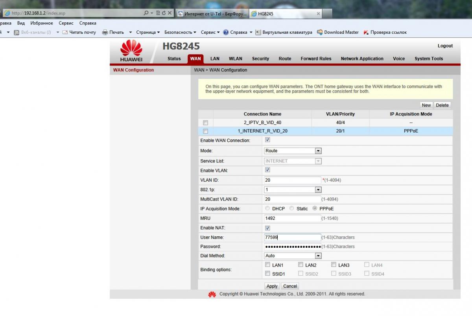The height and width of the screenshot is (316, 472).
Task: Click the Huawei logo in header
Action: tap(131, 51)
